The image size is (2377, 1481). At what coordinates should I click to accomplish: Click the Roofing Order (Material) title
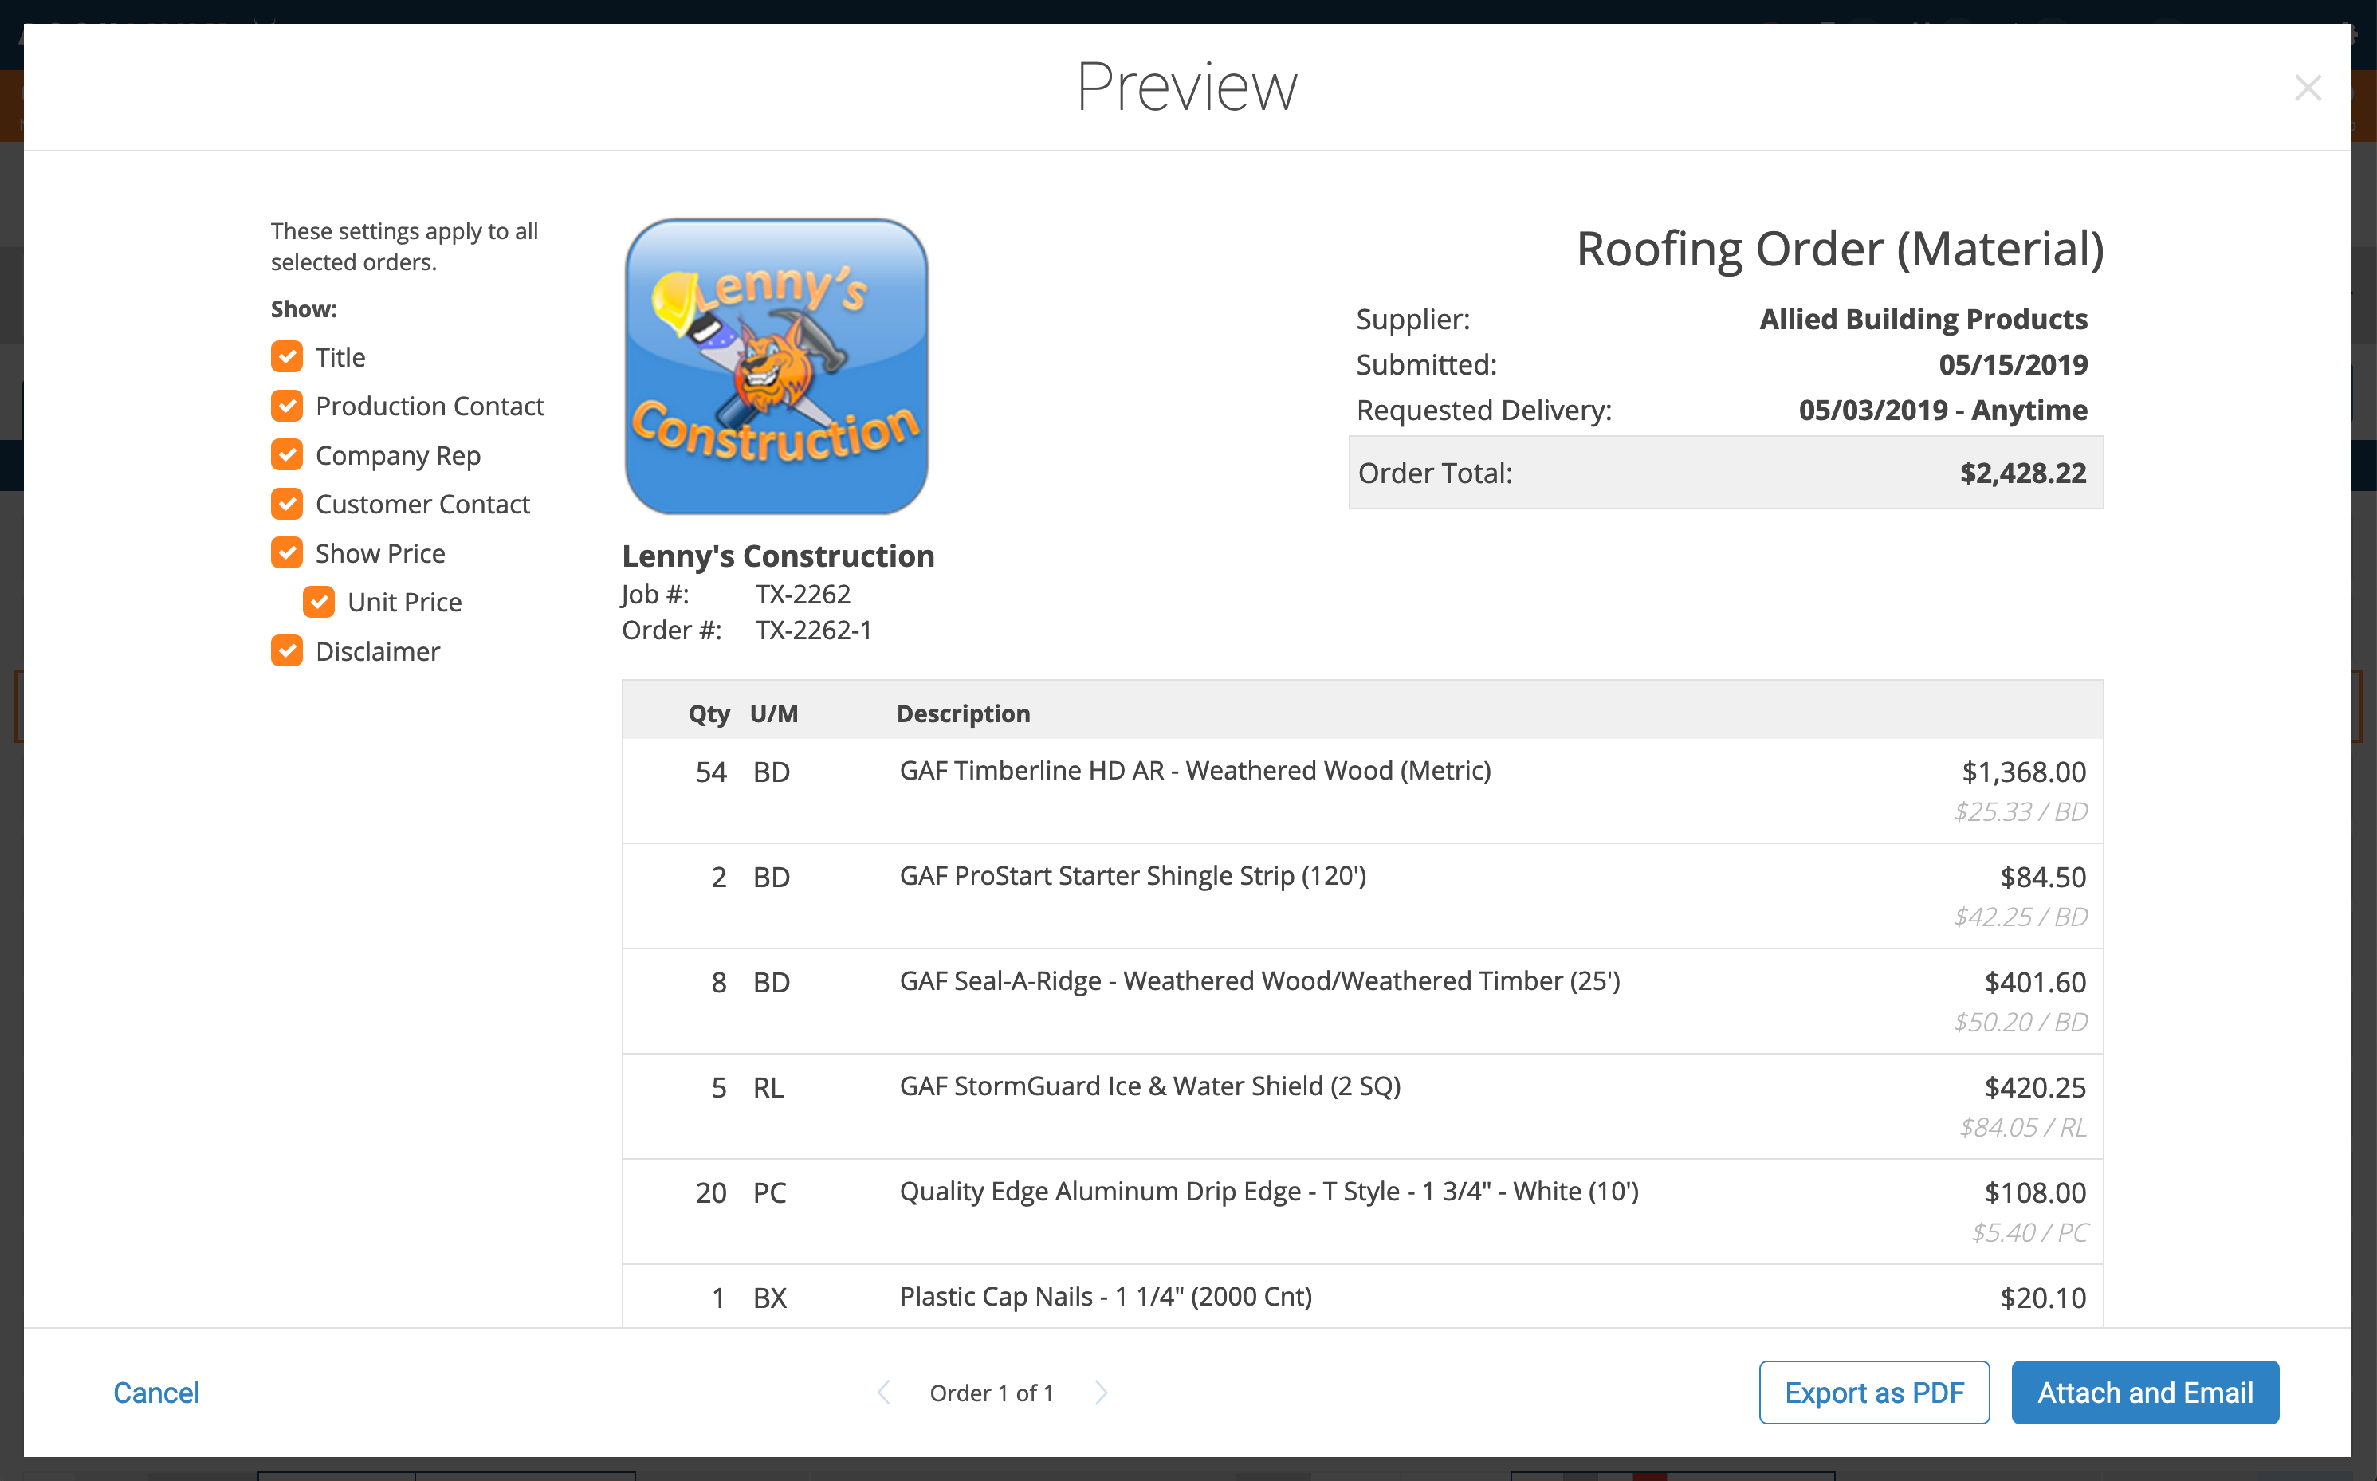tap(1839, 249)
